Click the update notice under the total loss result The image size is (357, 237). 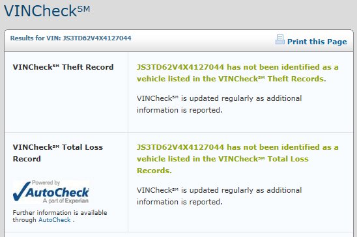click(x=219, y=196)
